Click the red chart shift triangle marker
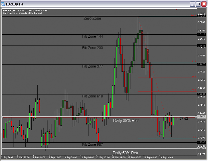Screen dimensions: 208x161 (x=177, y=9)
